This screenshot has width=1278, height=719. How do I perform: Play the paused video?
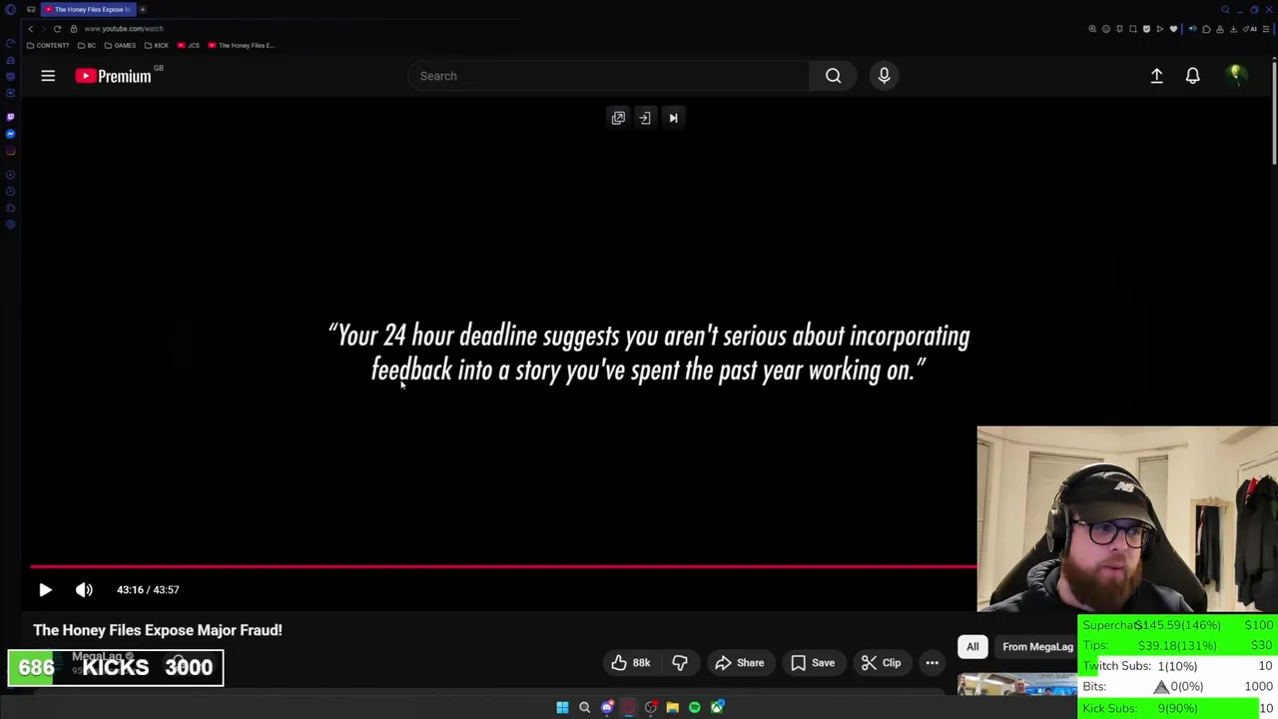(x=45, y=590)
